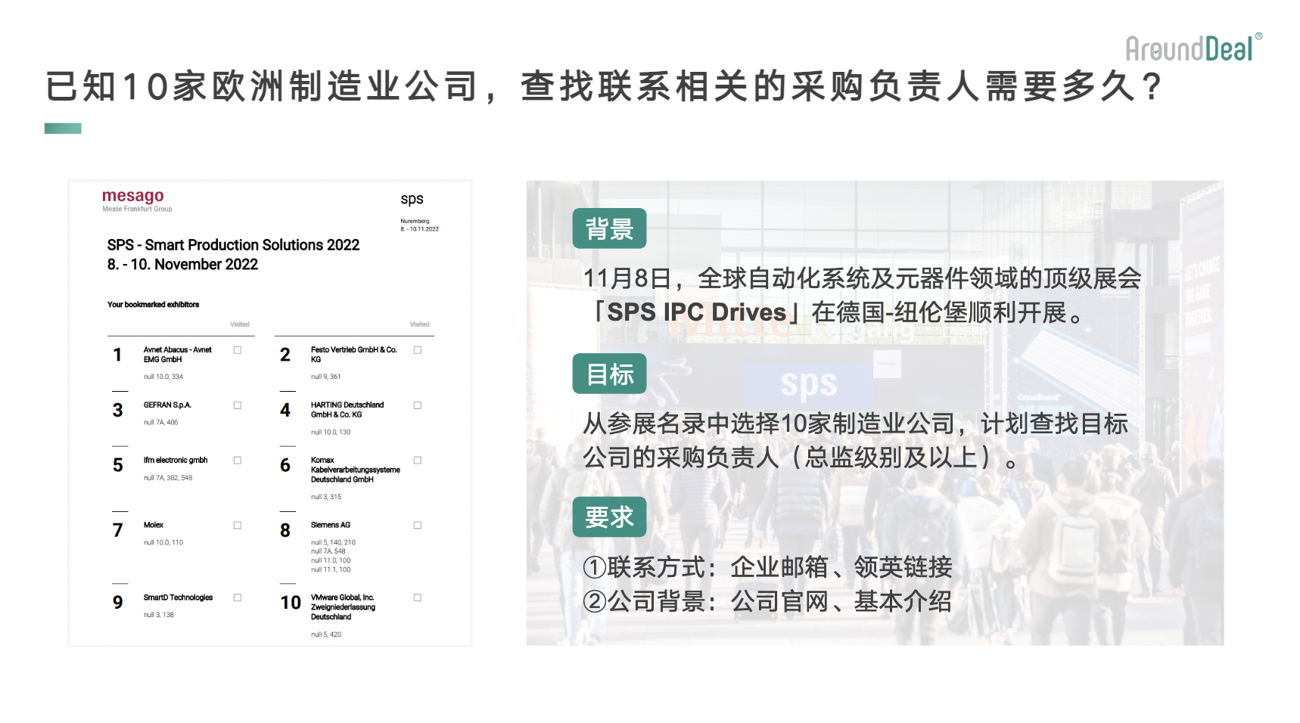
Task: Click exhibitor name Siemens AG
Action: [331, 525]
